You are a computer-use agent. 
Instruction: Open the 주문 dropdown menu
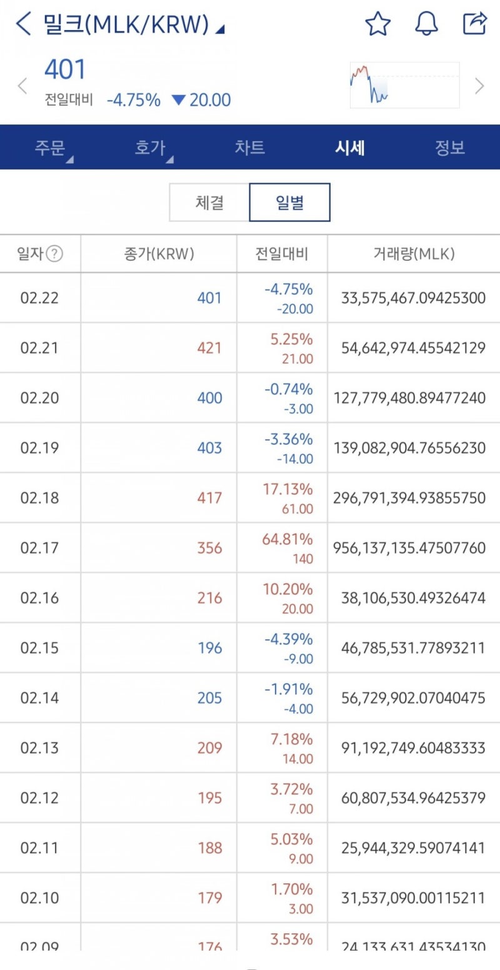click(50, 148)
